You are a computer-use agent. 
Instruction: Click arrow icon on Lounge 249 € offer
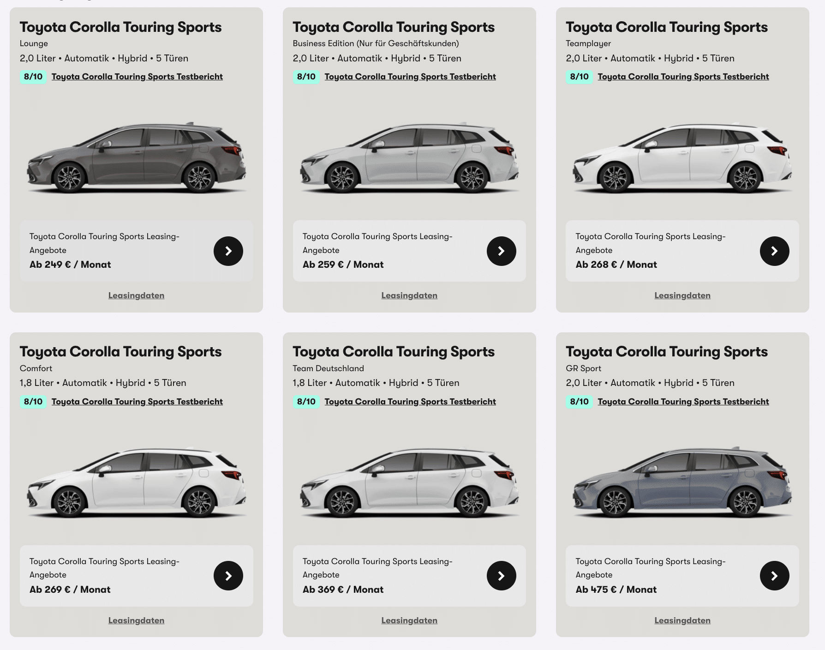pyautogui.click(x=228, y=251)
